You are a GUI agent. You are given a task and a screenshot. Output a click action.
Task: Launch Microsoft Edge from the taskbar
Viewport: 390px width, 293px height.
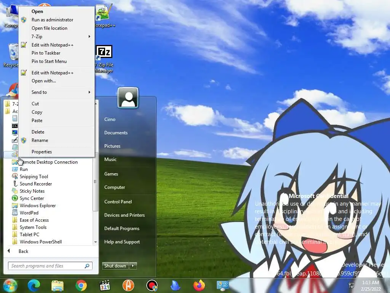coord(34,285)
